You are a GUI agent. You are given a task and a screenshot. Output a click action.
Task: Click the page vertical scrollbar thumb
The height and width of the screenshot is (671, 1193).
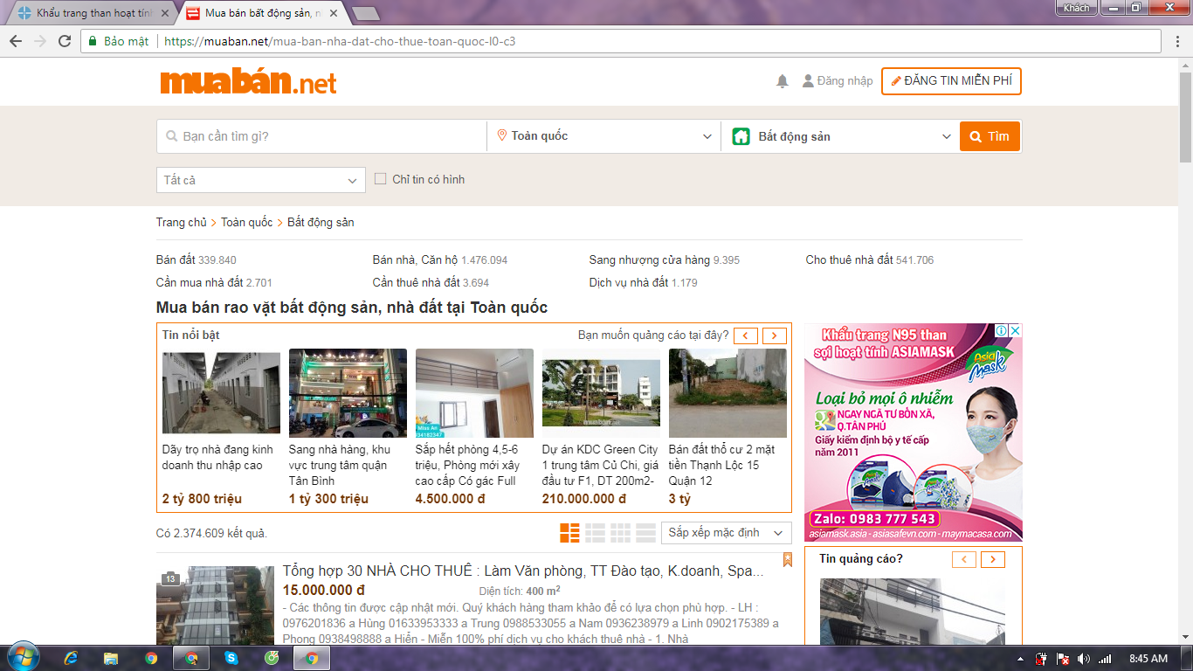(x=1185, y=117)
